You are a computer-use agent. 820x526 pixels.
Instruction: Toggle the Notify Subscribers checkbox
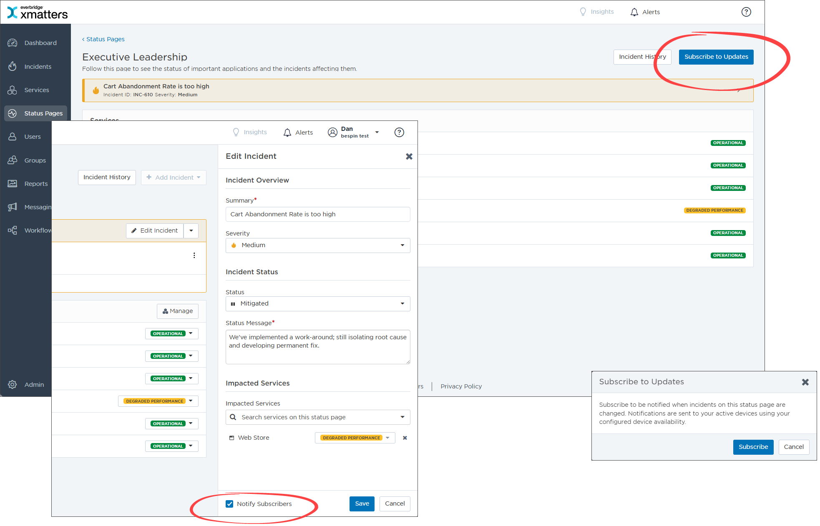coord(229,504)
